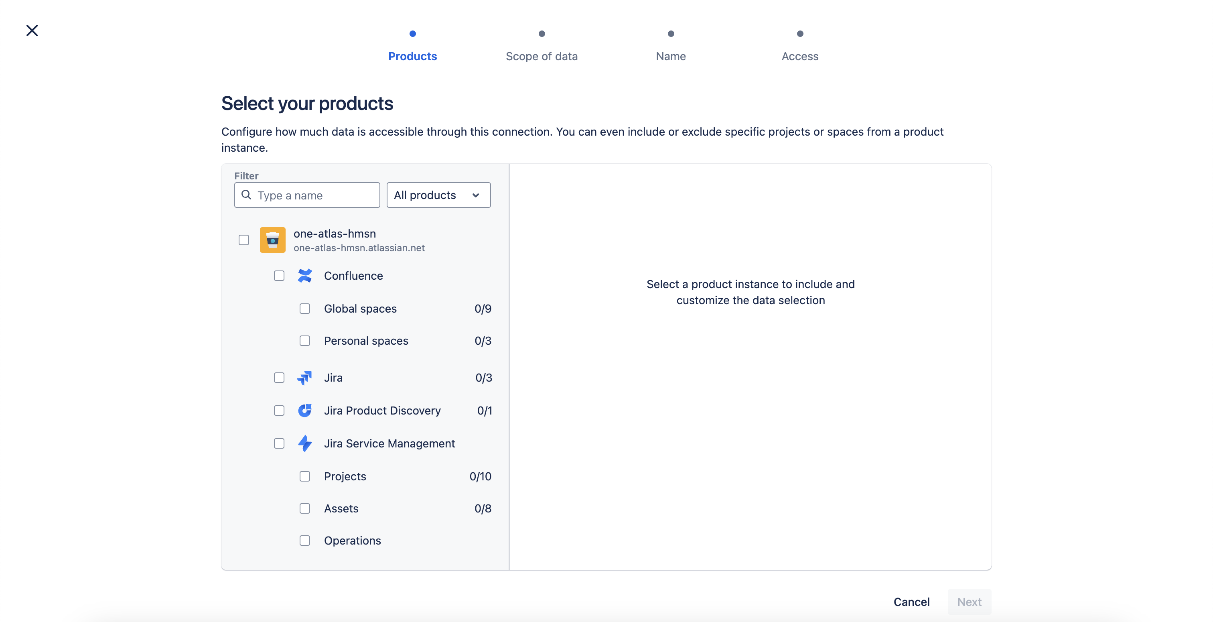Check the Jira product checkbox
This screenshot has height=622, width=1213.
point(279,378)
